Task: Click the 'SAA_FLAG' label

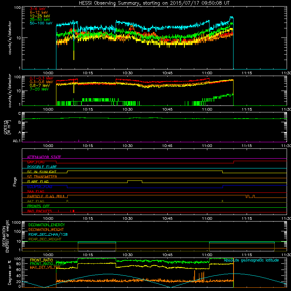Action: coord(36,191)
